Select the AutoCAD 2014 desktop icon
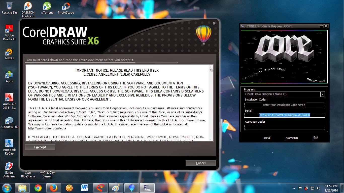Screen dimensions: 344x193 coord(9,102)
